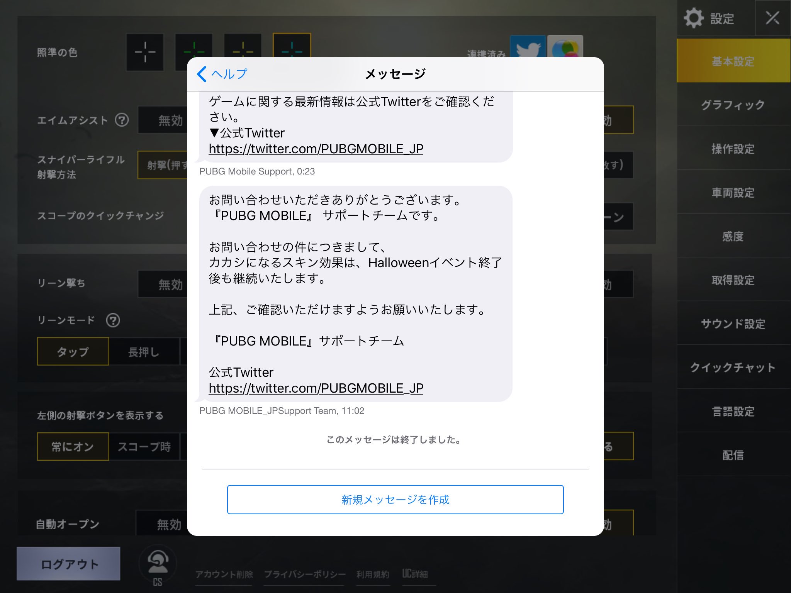
Task: Open the アカウント削除 link
Action: click(224, 574)
